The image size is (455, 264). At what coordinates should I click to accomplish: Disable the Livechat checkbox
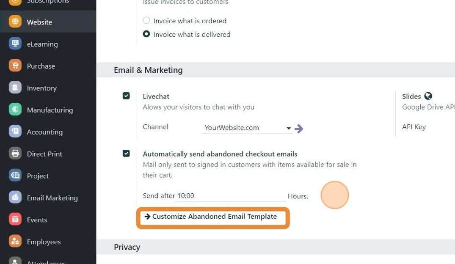coord(126,96)
